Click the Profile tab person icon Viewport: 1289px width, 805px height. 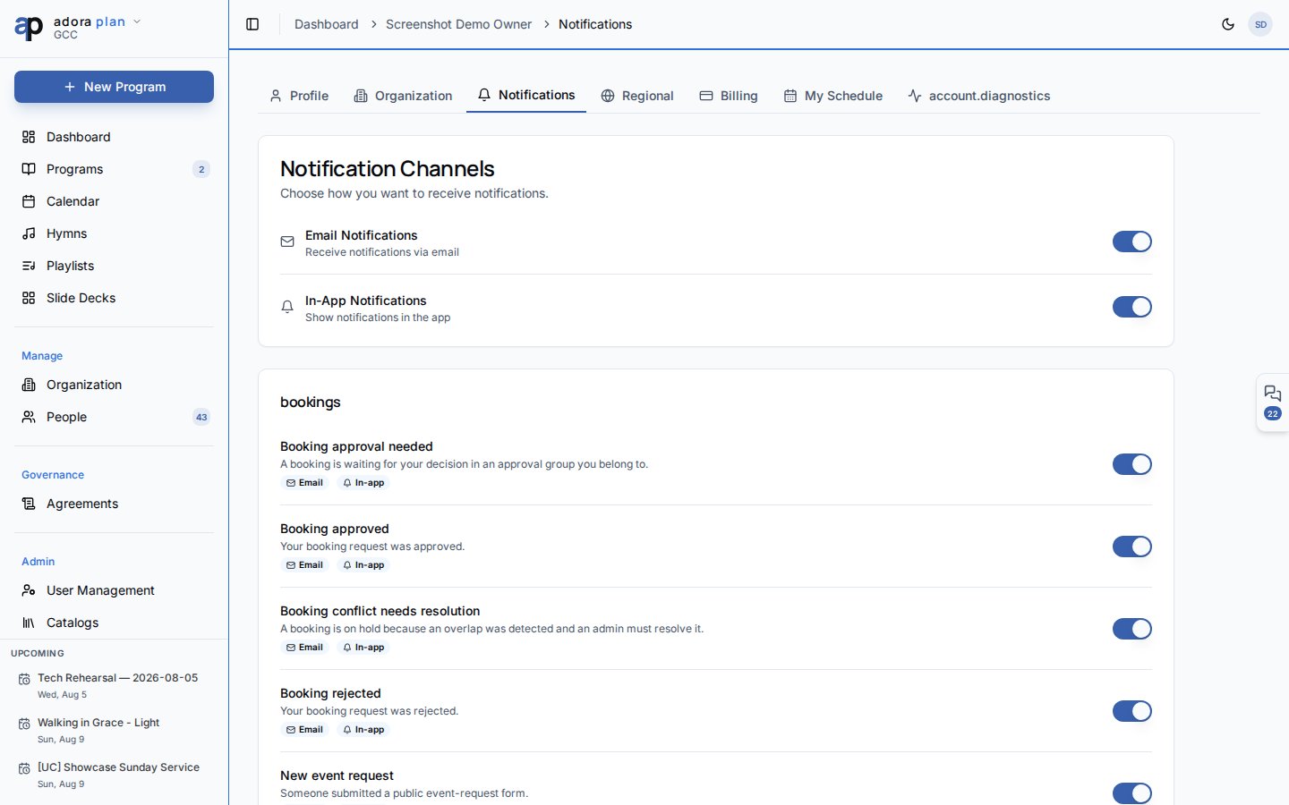[x=276, y=96]
